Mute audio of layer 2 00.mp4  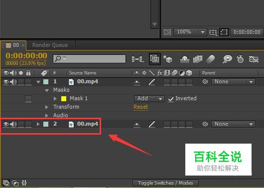(13, 124)
